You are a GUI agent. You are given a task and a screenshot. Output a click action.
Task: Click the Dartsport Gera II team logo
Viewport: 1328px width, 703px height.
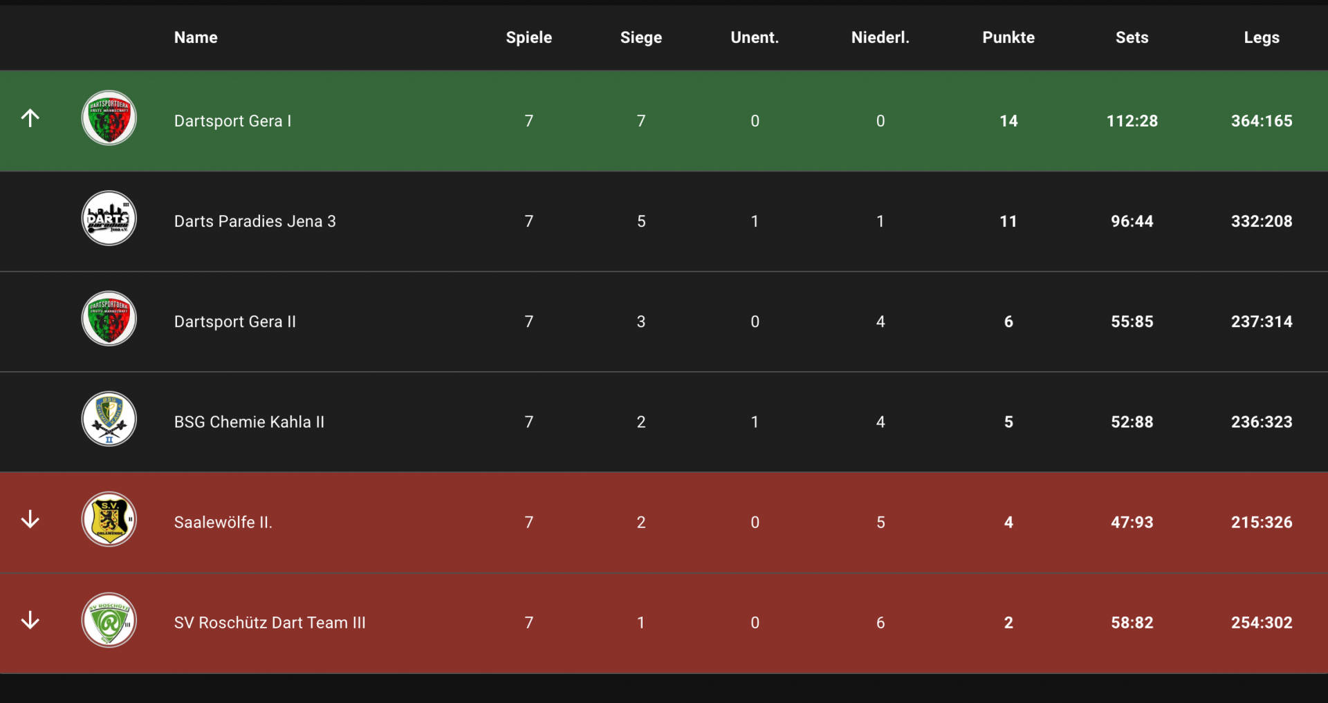click(109, 319)
